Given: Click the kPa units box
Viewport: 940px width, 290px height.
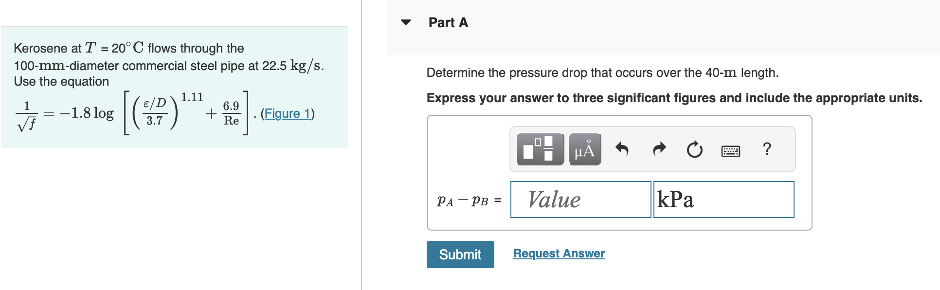Looking at the screenshot, I should [723, 199].
